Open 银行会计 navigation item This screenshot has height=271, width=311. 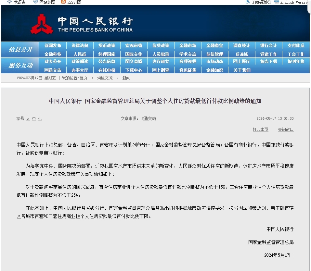click(x=268, y=45)
